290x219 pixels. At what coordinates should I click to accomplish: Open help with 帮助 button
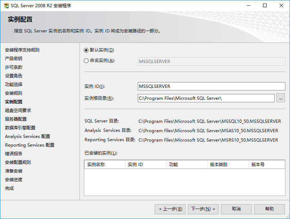(x=269, y=209)
